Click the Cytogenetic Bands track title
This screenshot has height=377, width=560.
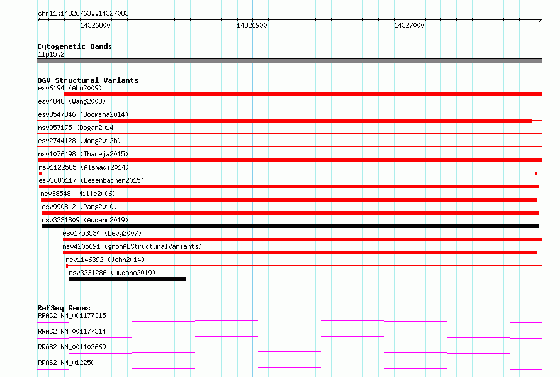(75, 46)
